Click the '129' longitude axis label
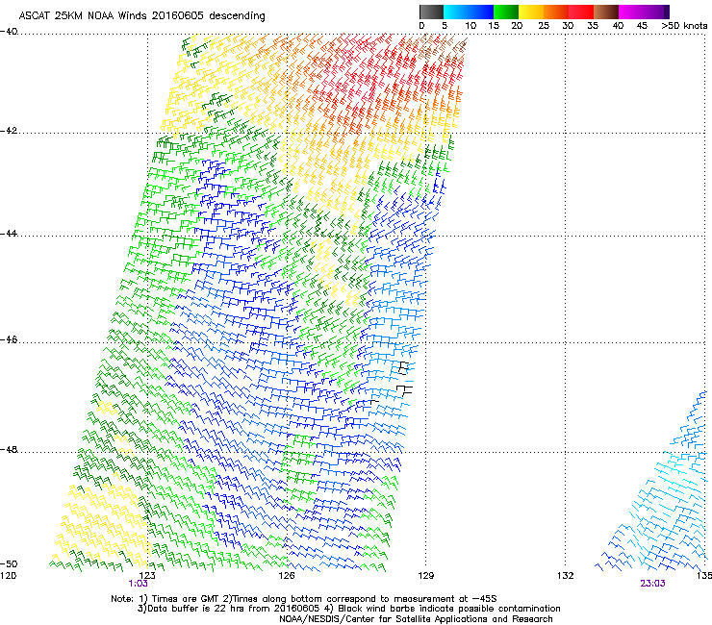The height and width of the screenshot is (625, 712). pyautogui.click(x=425, y=576)
